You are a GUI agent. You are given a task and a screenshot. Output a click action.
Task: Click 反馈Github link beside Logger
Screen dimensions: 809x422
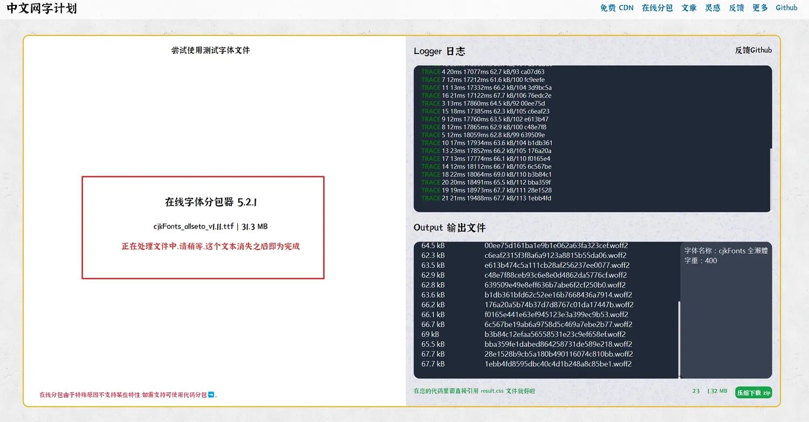[x=753, y=50]
